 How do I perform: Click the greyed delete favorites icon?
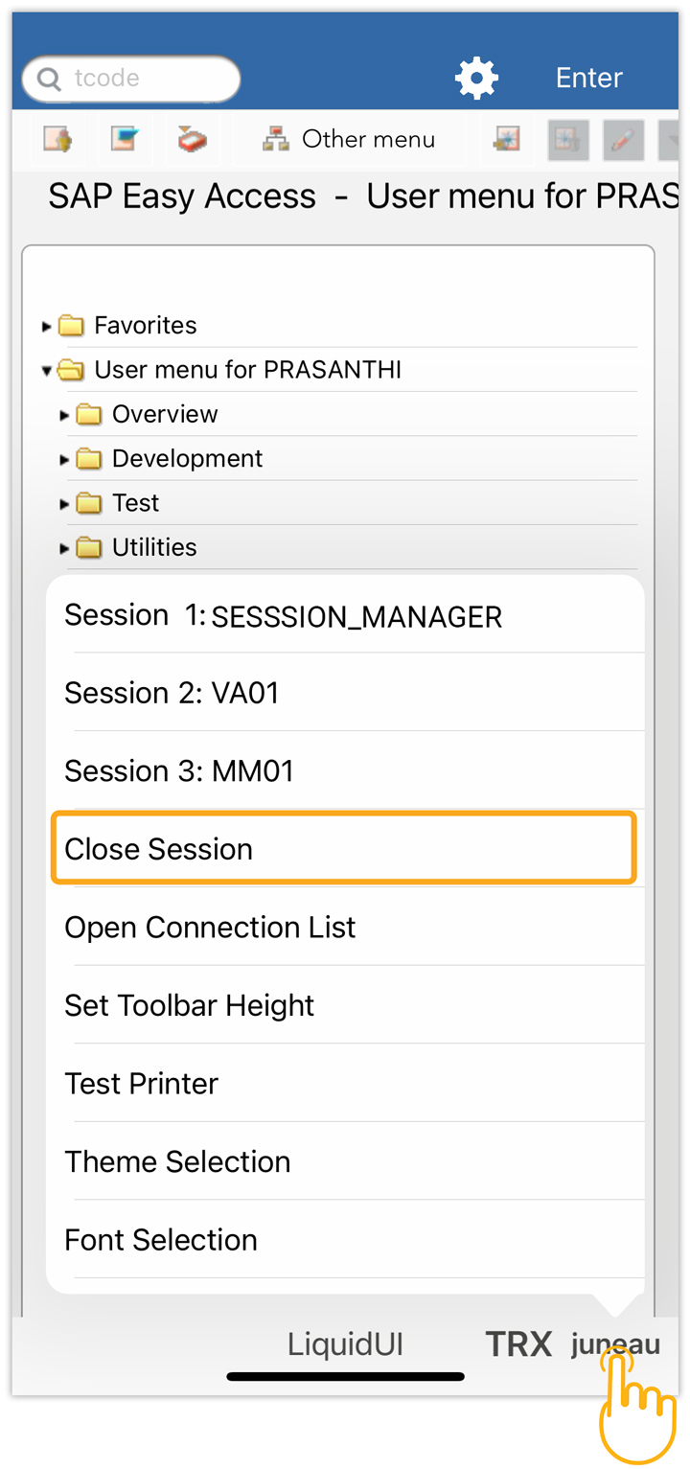(x=567, y=140)
